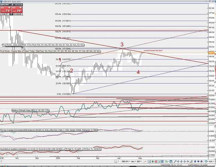Viewport: 216px width, 167px height.
Task: Click the small arrow next to the square button
Action: click(x=119, y=162)
